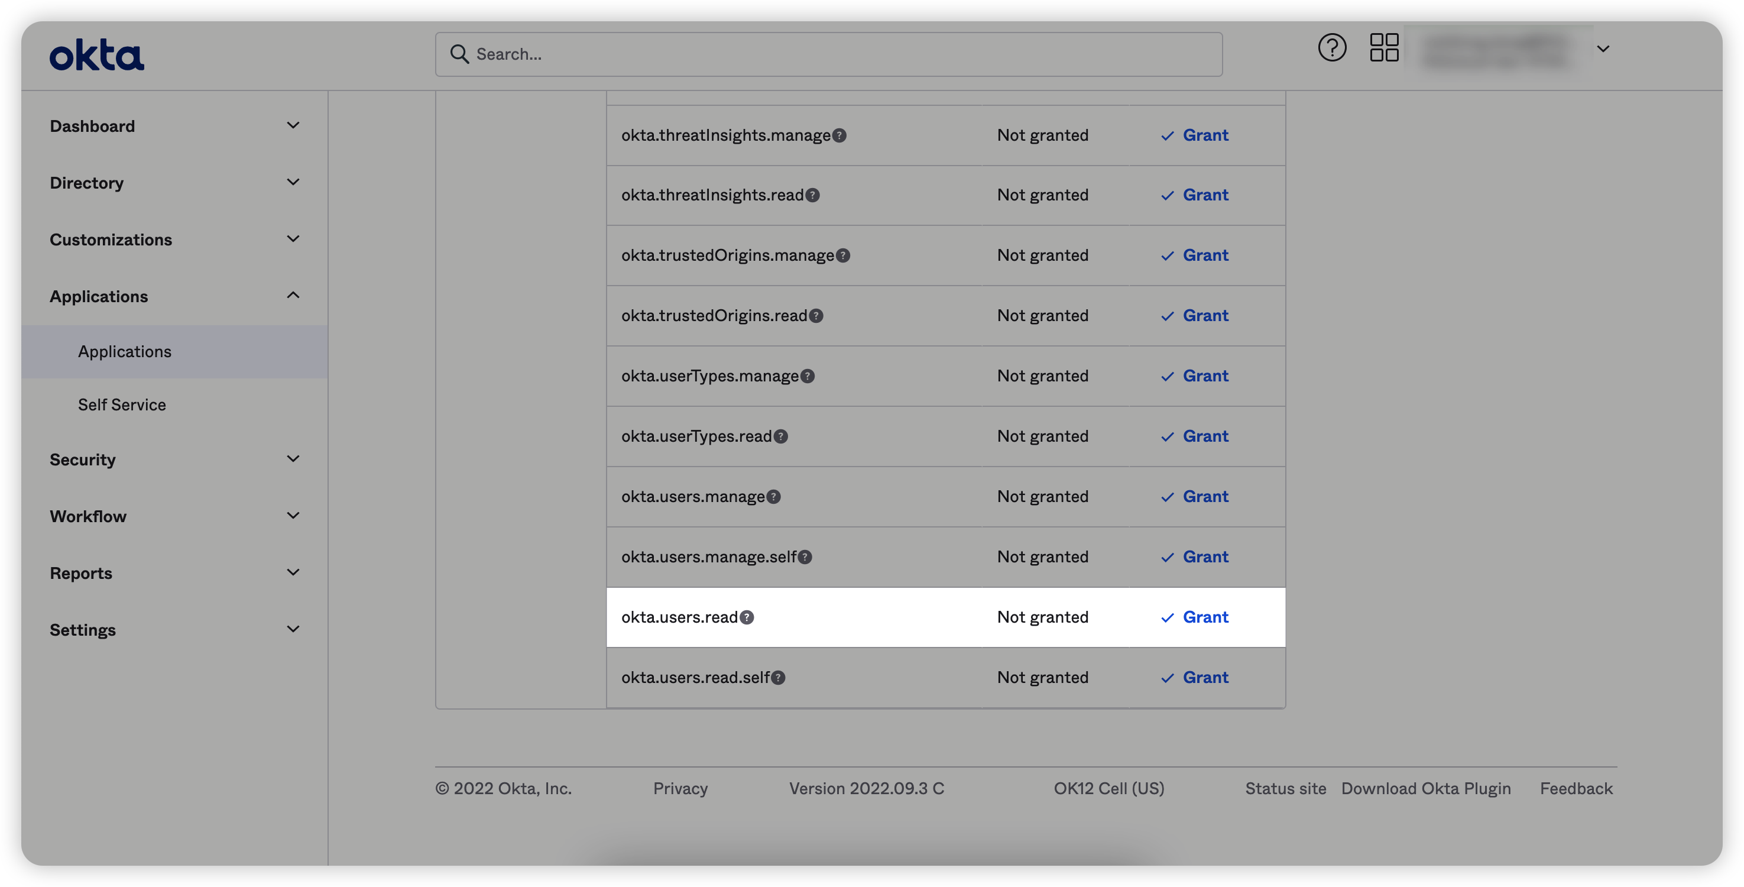This screenshot has width=1744, height=887.
Task: Select the Applications submenu item
Action: click(x=125, y=352)
